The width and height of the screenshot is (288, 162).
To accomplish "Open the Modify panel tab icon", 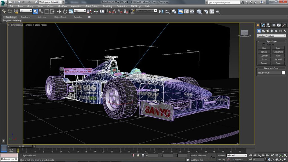I will [263, 25].
